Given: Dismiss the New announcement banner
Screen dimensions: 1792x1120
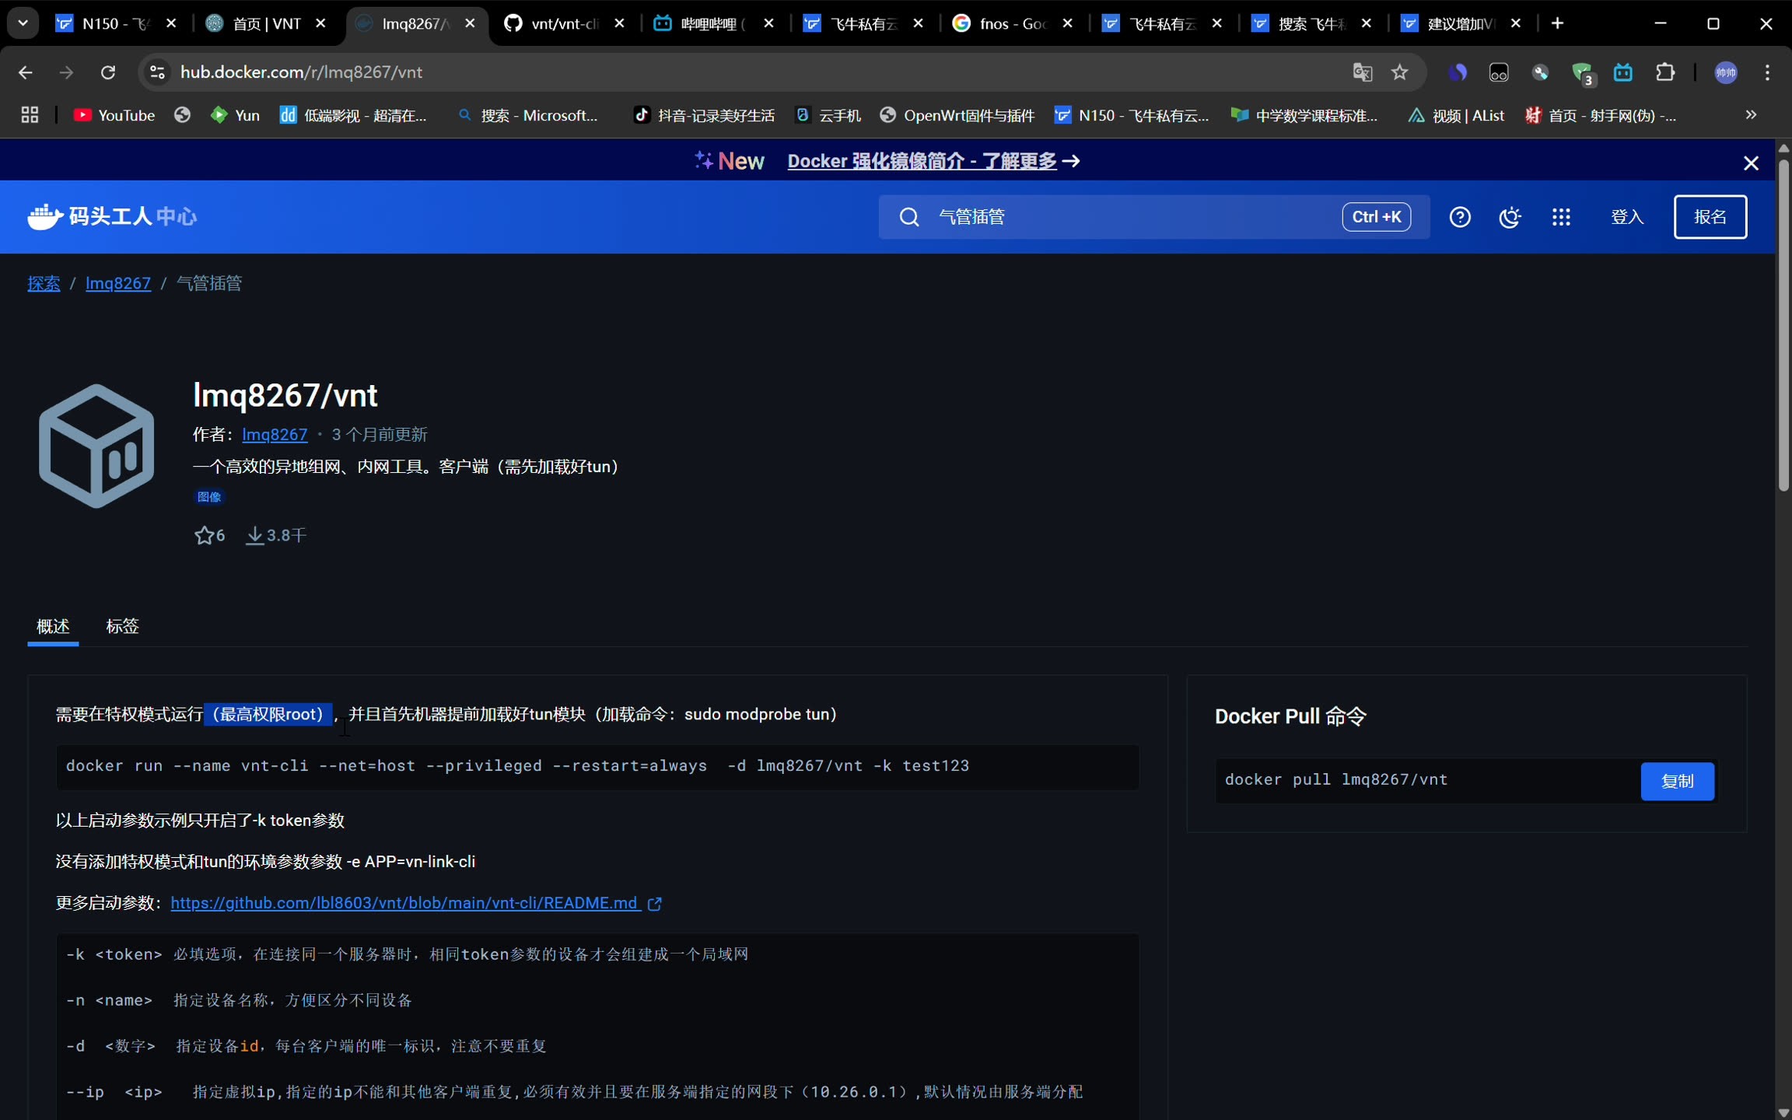Looking at the screenshot, I should 1751,163.
